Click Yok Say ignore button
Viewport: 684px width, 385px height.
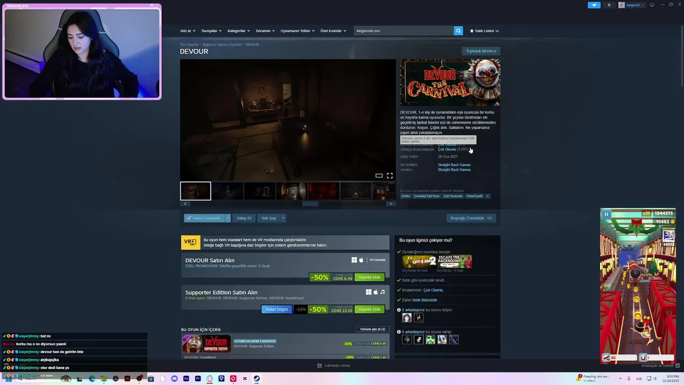[269, 218]
